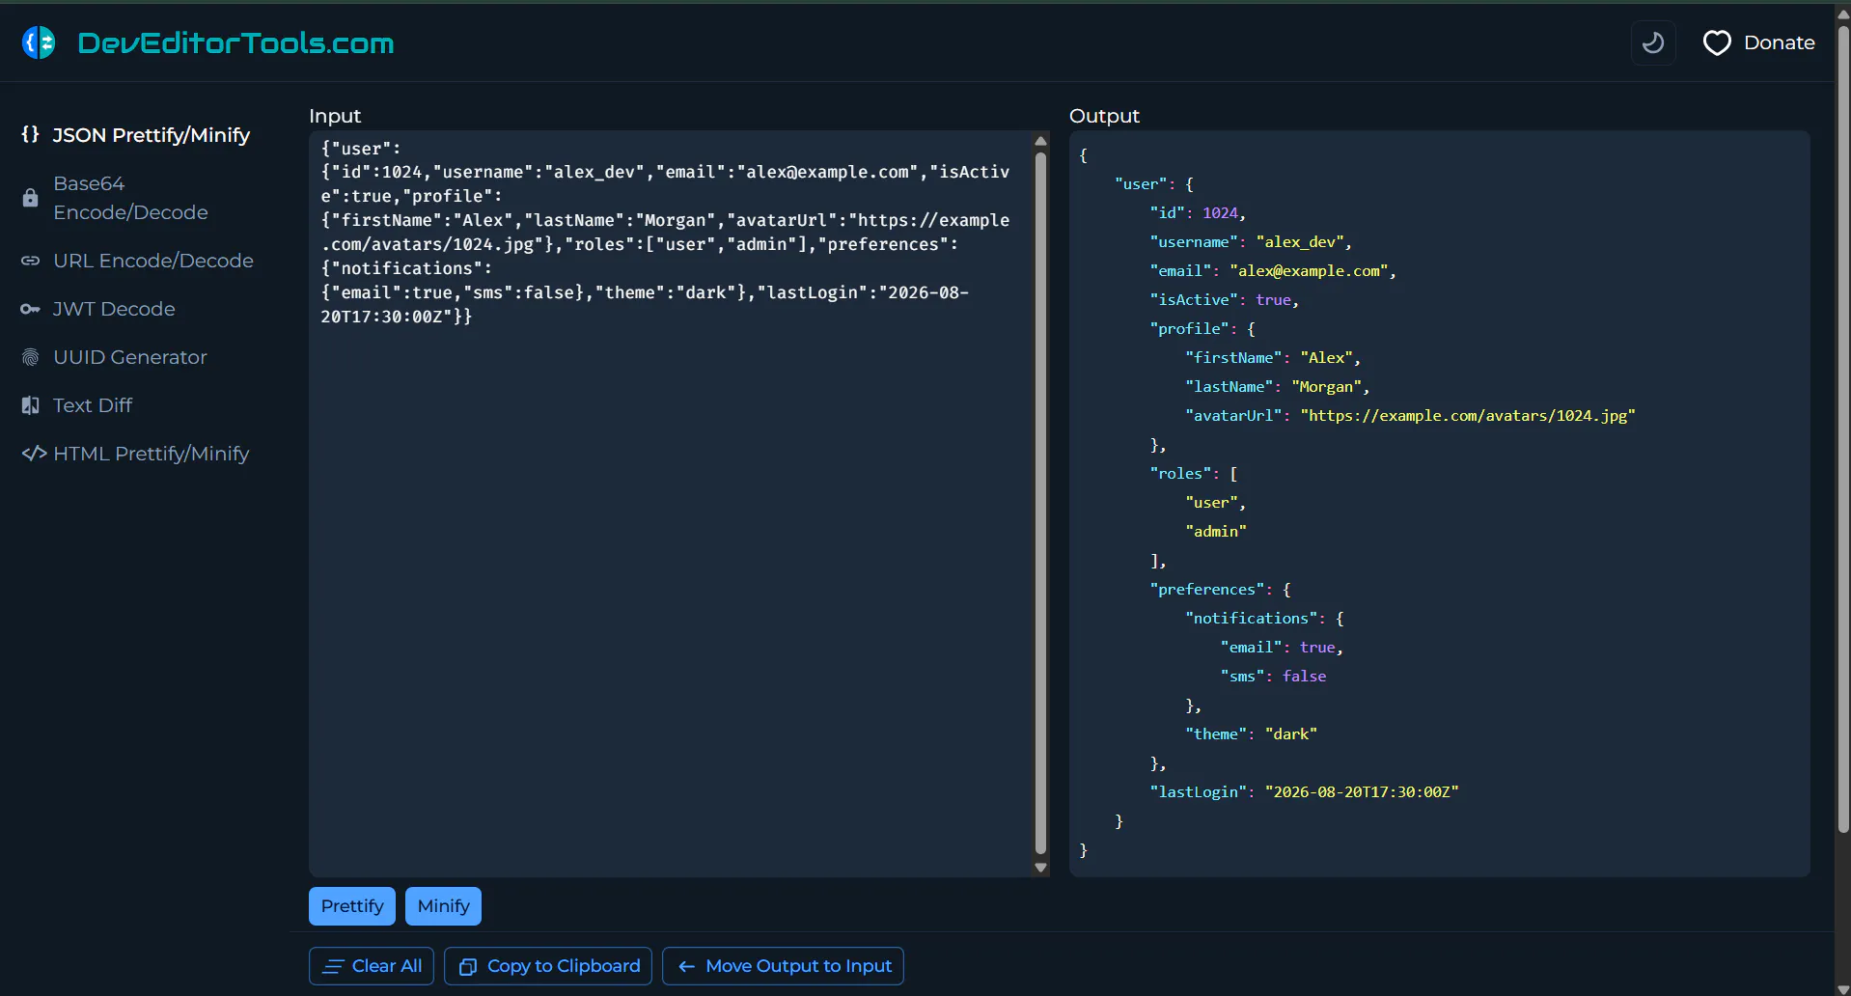Viewport: 1851px width, 996px height.
Task: Click the "2026-08-20T17:30:00Z" output value
Action: (1362, 792)
